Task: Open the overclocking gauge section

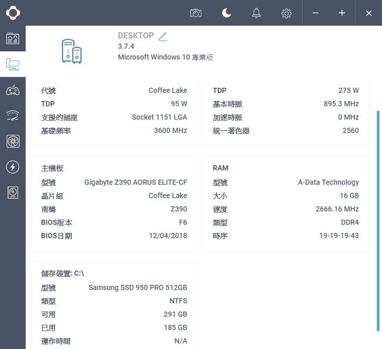Action: click(x=13, y=116)
